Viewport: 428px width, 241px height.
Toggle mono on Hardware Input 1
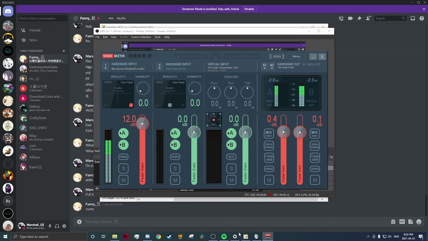click(123, 157)
